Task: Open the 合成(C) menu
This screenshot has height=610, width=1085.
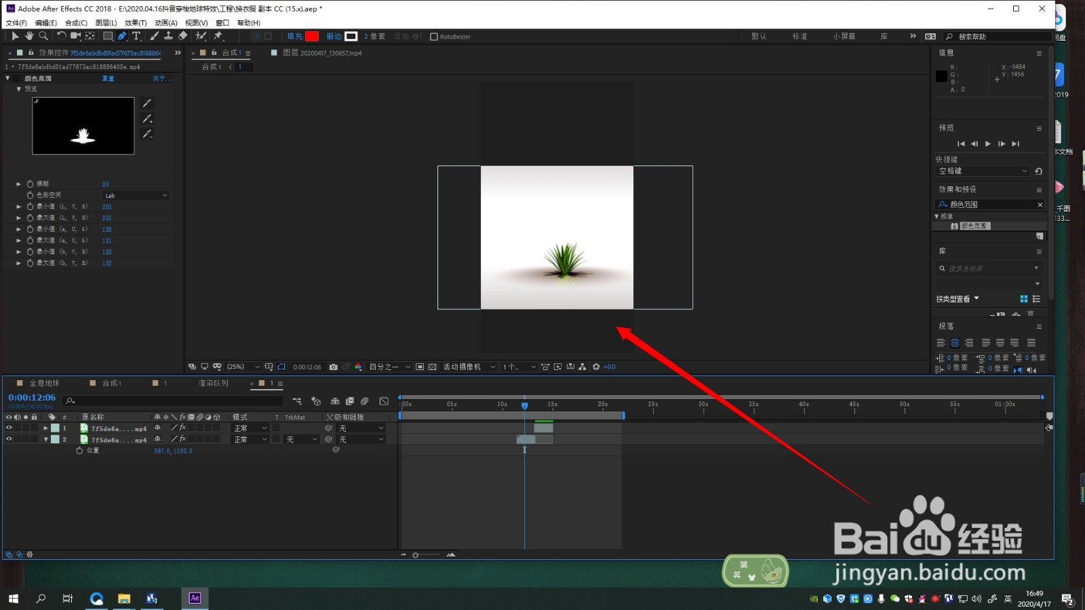Action: 76,23
